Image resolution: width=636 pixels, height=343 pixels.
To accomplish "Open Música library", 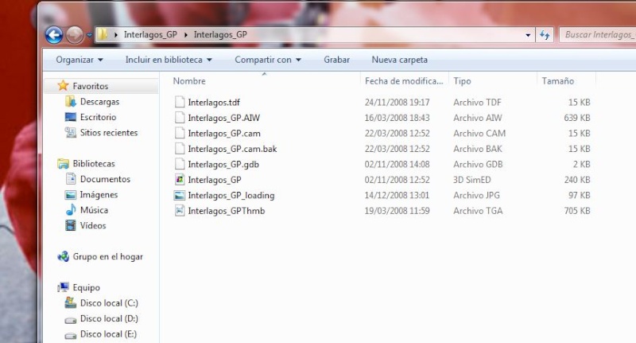I will 94,210.
